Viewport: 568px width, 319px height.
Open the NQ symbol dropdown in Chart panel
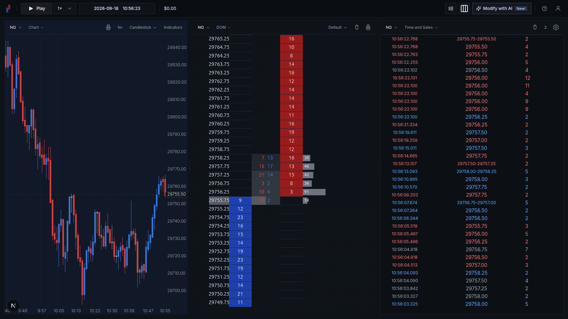click(x=16, y=27)
